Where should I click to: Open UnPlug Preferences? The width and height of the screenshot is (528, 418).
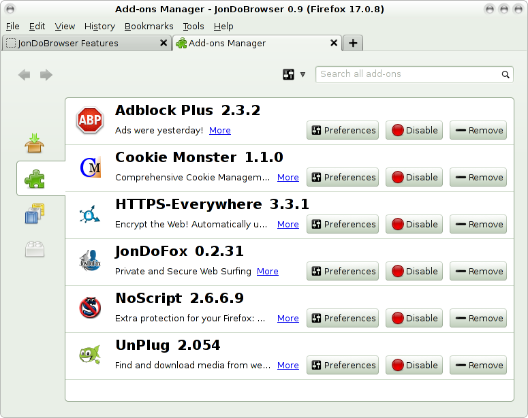tap(343, 365)
